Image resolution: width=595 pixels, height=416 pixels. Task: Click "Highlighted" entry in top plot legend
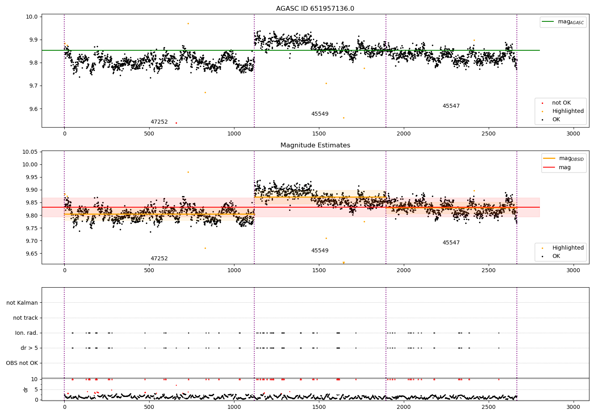[568, 111]
